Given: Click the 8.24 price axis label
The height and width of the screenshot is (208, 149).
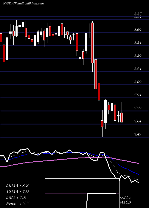Looking at the screenshot, I should coord(138,69).
